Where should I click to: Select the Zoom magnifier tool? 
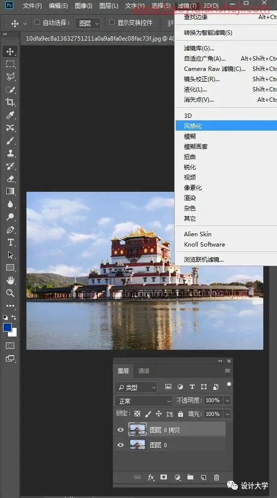point(10,293)
